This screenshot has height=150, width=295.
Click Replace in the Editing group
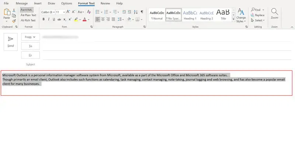pos(257,15)
